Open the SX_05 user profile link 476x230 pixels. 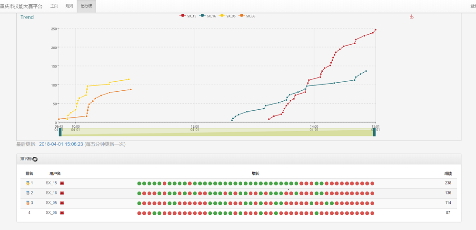51,203
